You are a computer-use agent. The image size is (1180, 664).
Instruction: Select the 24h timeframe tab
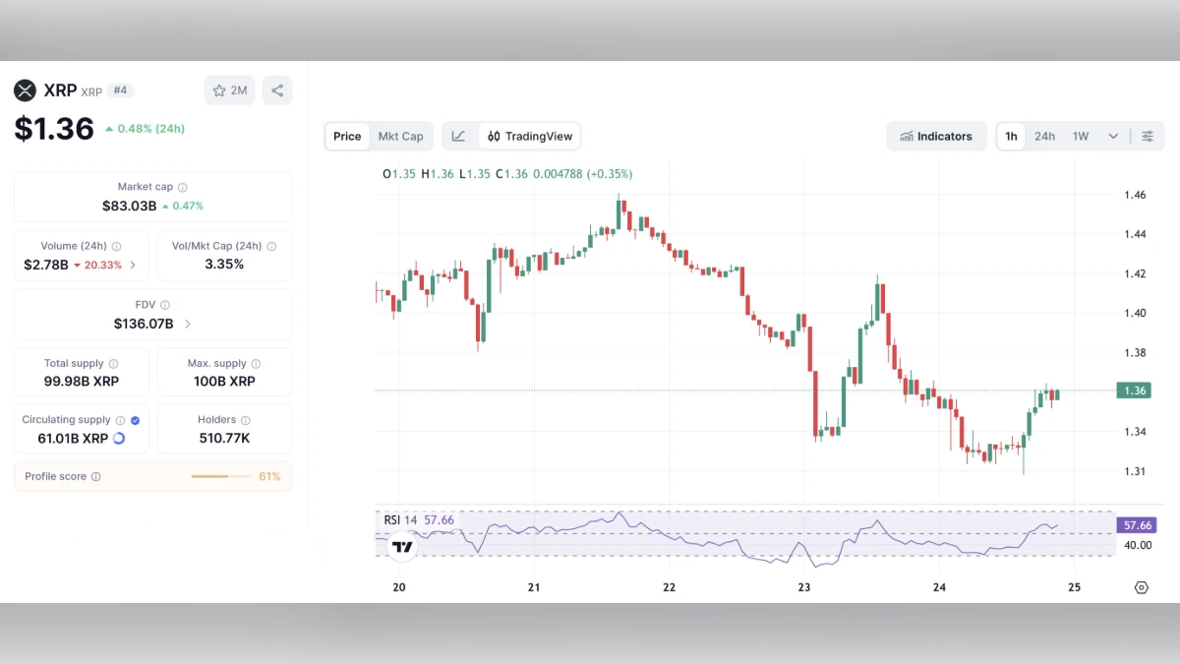[1044, 136]
